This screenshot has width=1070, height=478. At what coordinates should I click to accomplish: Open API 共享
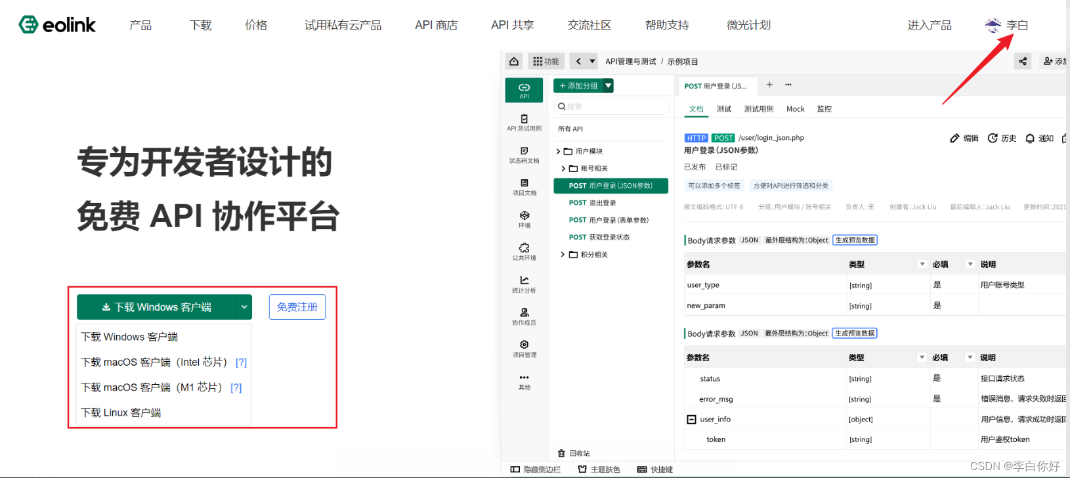pyautogui.click(x=513, y=25)
